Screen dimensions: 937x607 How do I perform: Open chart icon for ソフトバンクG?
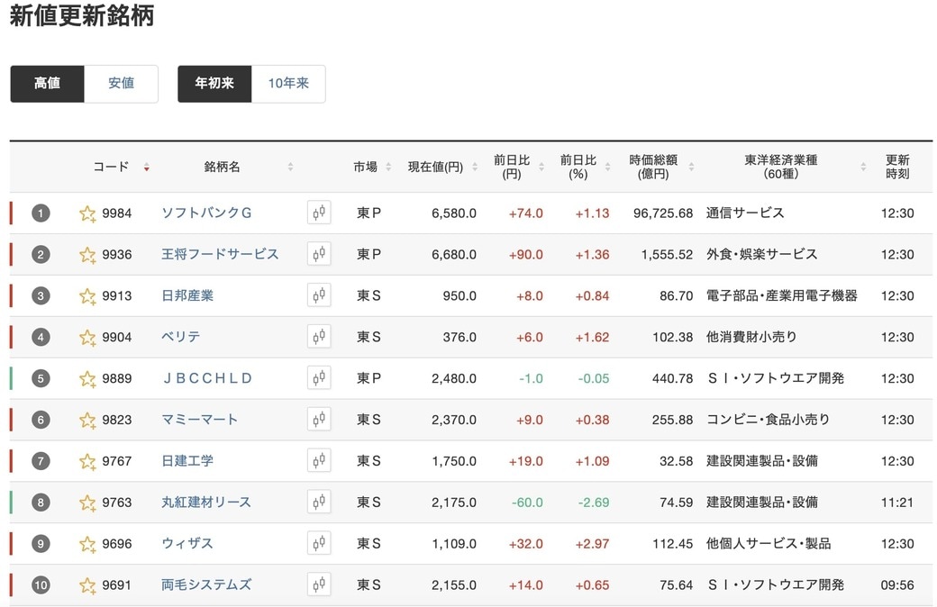click(319, 213)
